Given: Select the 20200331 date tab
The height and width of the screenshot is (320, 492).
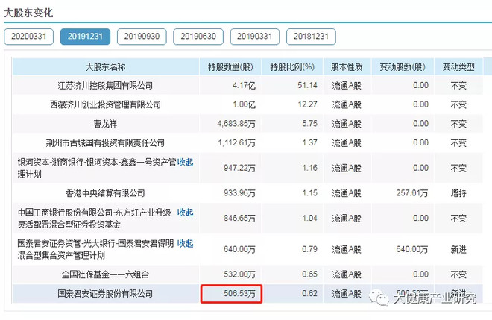Looking at the screenshot, I should (28, 37).
